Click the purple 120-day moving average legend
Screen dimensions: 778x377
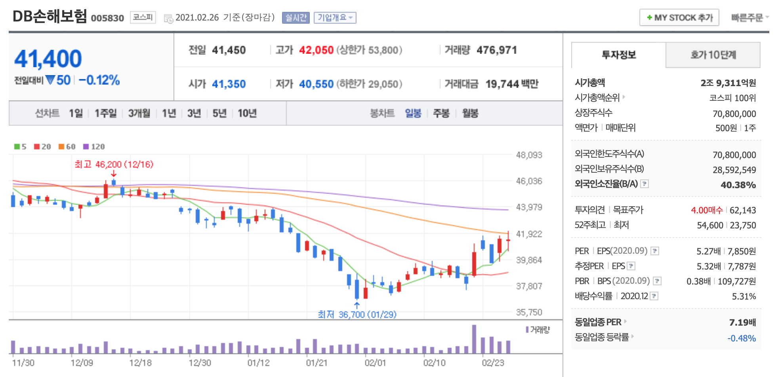(94, 147)
